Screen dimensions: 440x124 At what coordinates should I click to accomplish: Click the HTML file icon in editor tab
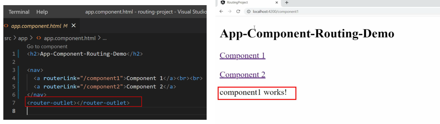click(x=6, y=26)
